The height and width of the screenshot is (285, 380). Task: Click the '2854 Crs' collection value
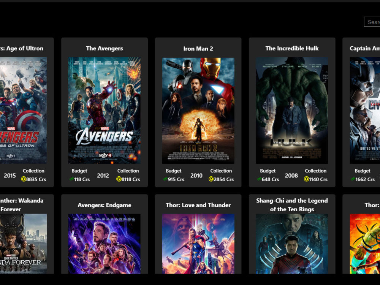(224, 179)
